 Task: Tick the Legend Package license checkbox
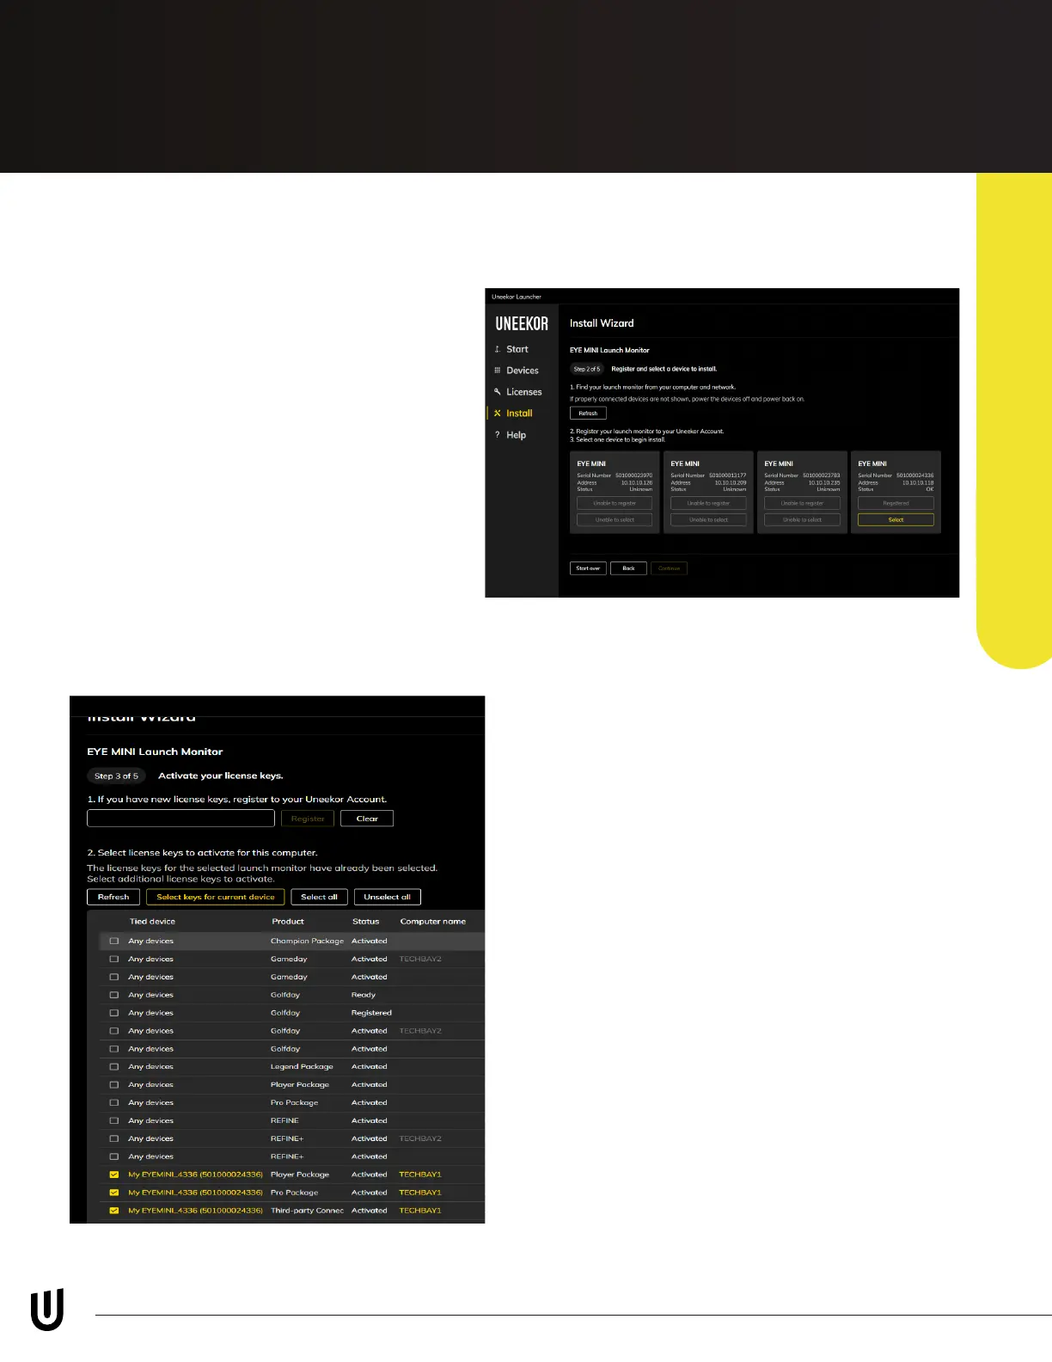[x=113, y=1067]
